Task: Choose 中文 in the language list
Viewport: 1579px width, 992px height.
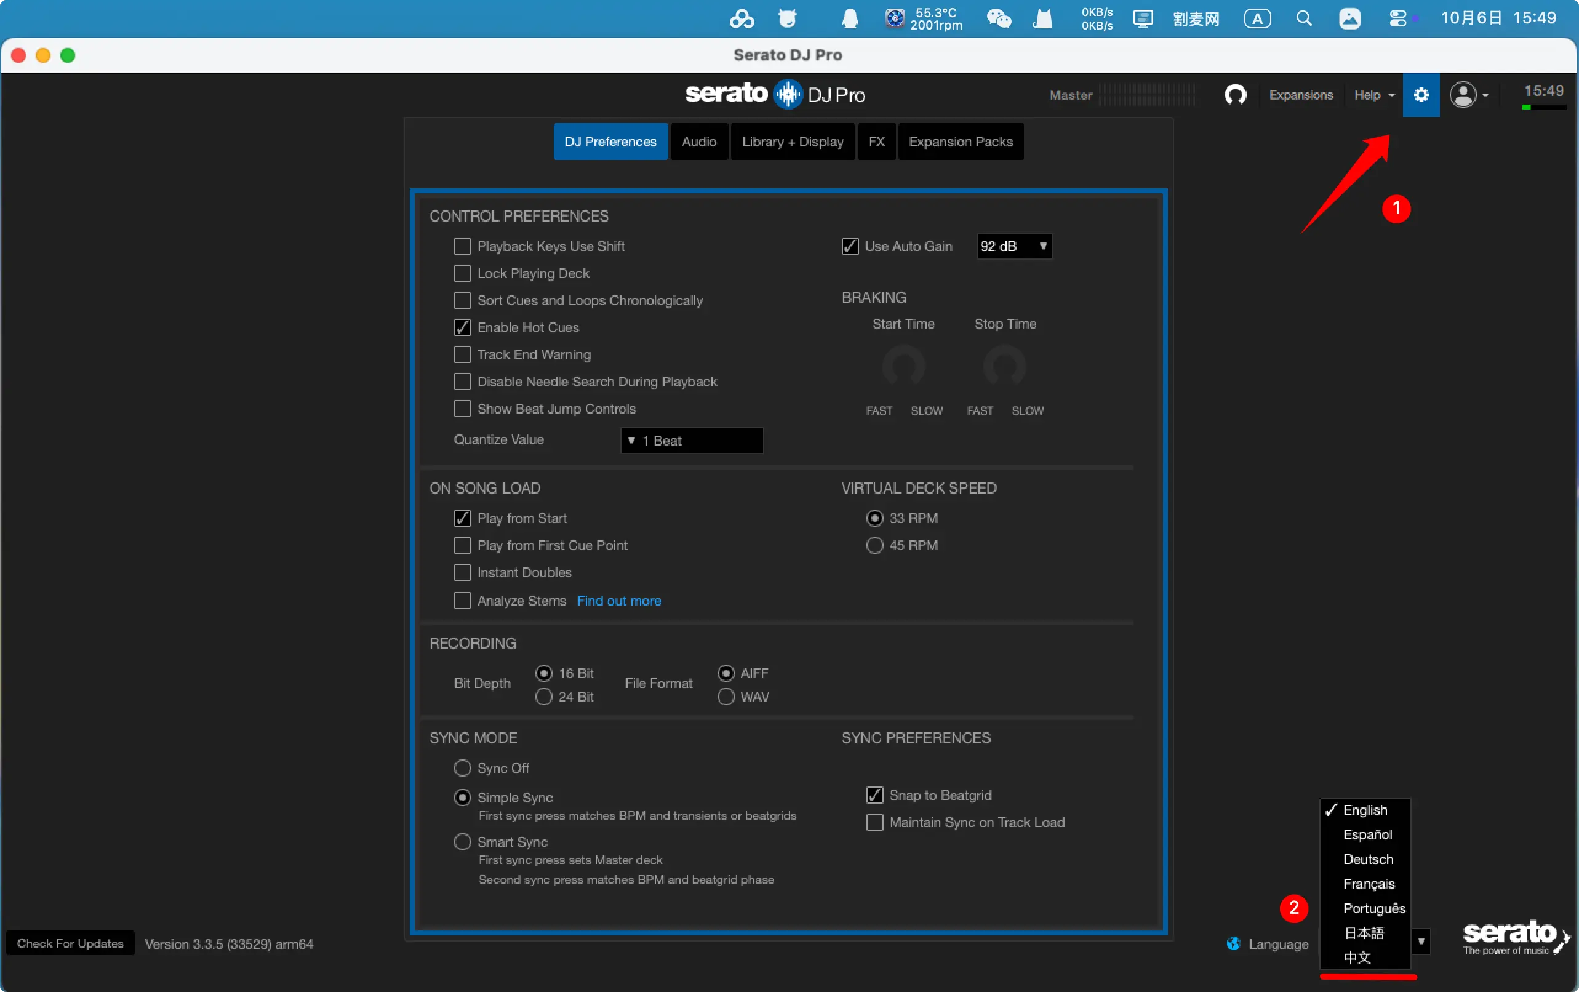Action: pyautogui.click(x=1357, y=958)
